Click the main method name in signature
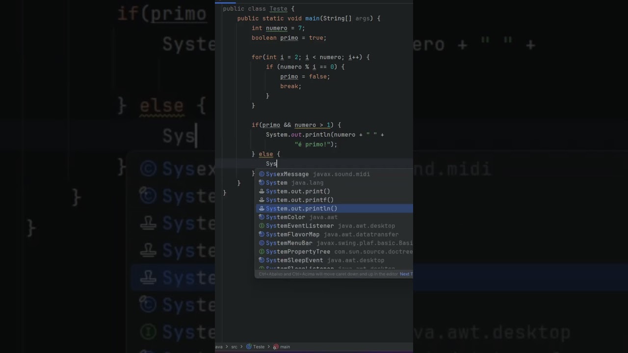This screenshot has height=353, width=628. (x=312, y=18)
